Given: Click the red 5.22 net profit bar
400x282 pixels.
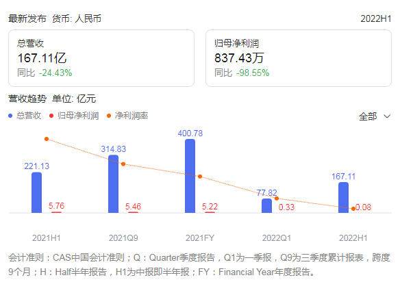Looking at the screenshot, I should pyautogui.click(x=210, y=212).
